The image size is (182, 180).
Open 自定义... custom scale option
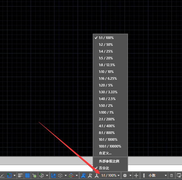click(x=110, y=153)
